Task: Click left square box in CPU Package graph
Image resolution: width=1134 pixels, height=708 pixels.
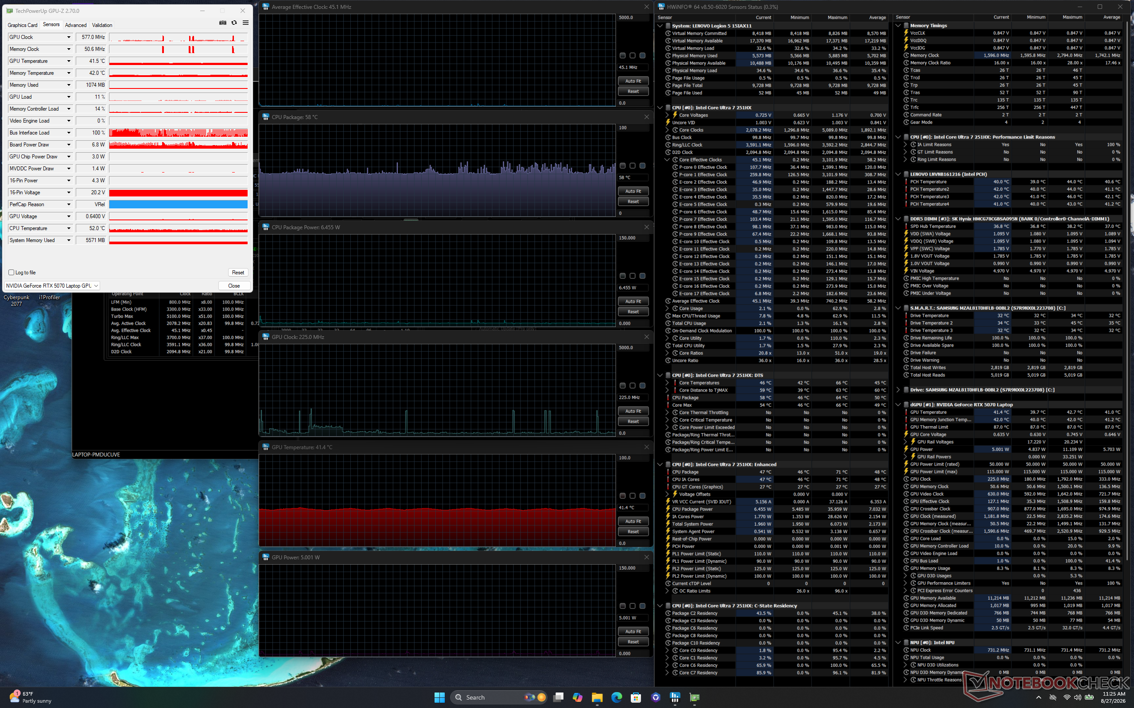Action: pyautogui.click(x=622, y=166)
